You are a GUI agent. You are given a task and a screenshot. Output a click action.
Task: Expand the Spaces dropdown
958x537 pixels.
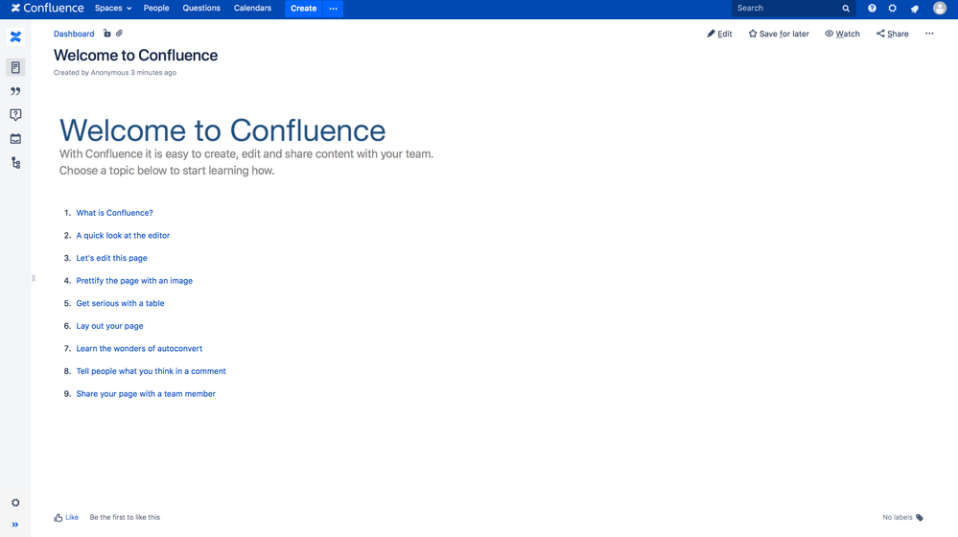pyautogui.click(x=113, y=8)
